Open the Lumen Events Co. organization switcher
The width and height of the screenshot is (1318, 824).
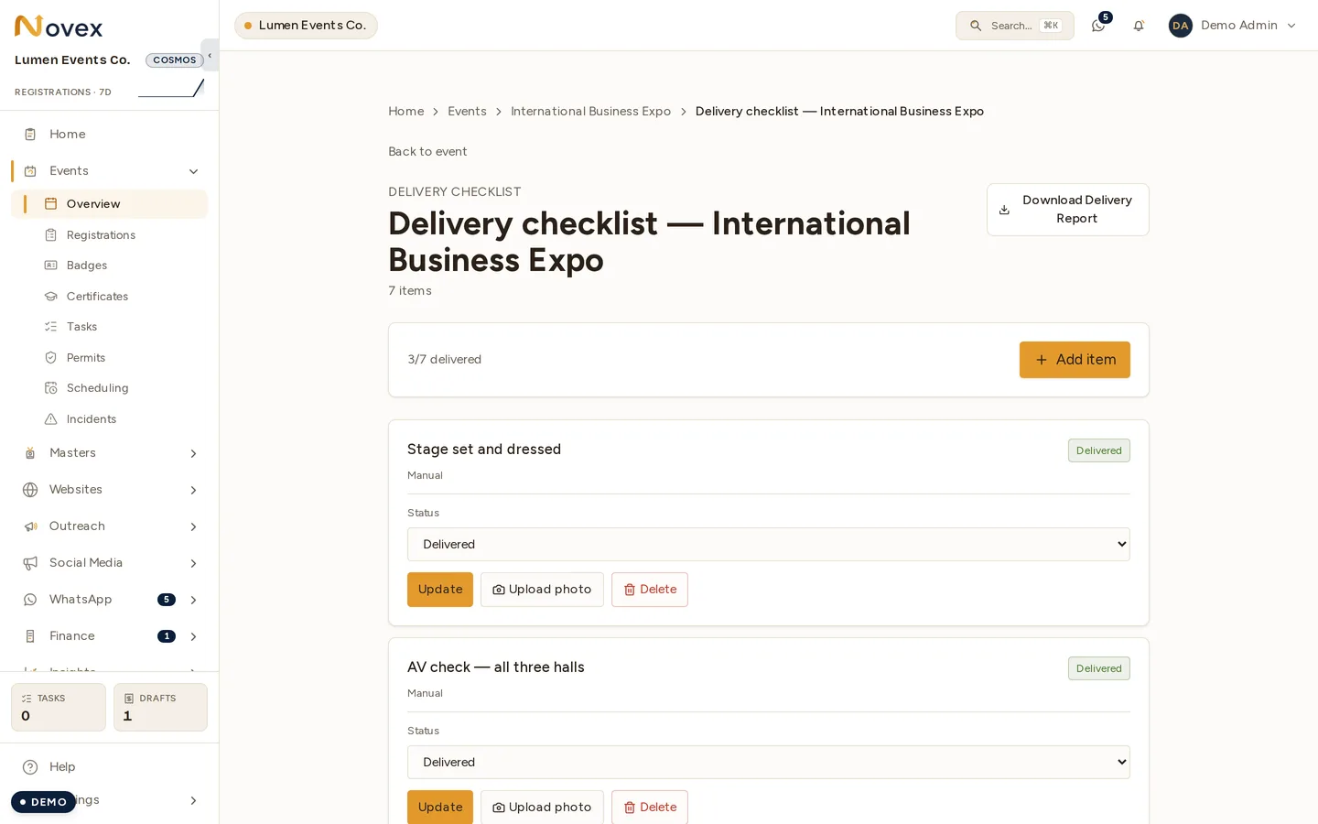click(x=306, y=26)
